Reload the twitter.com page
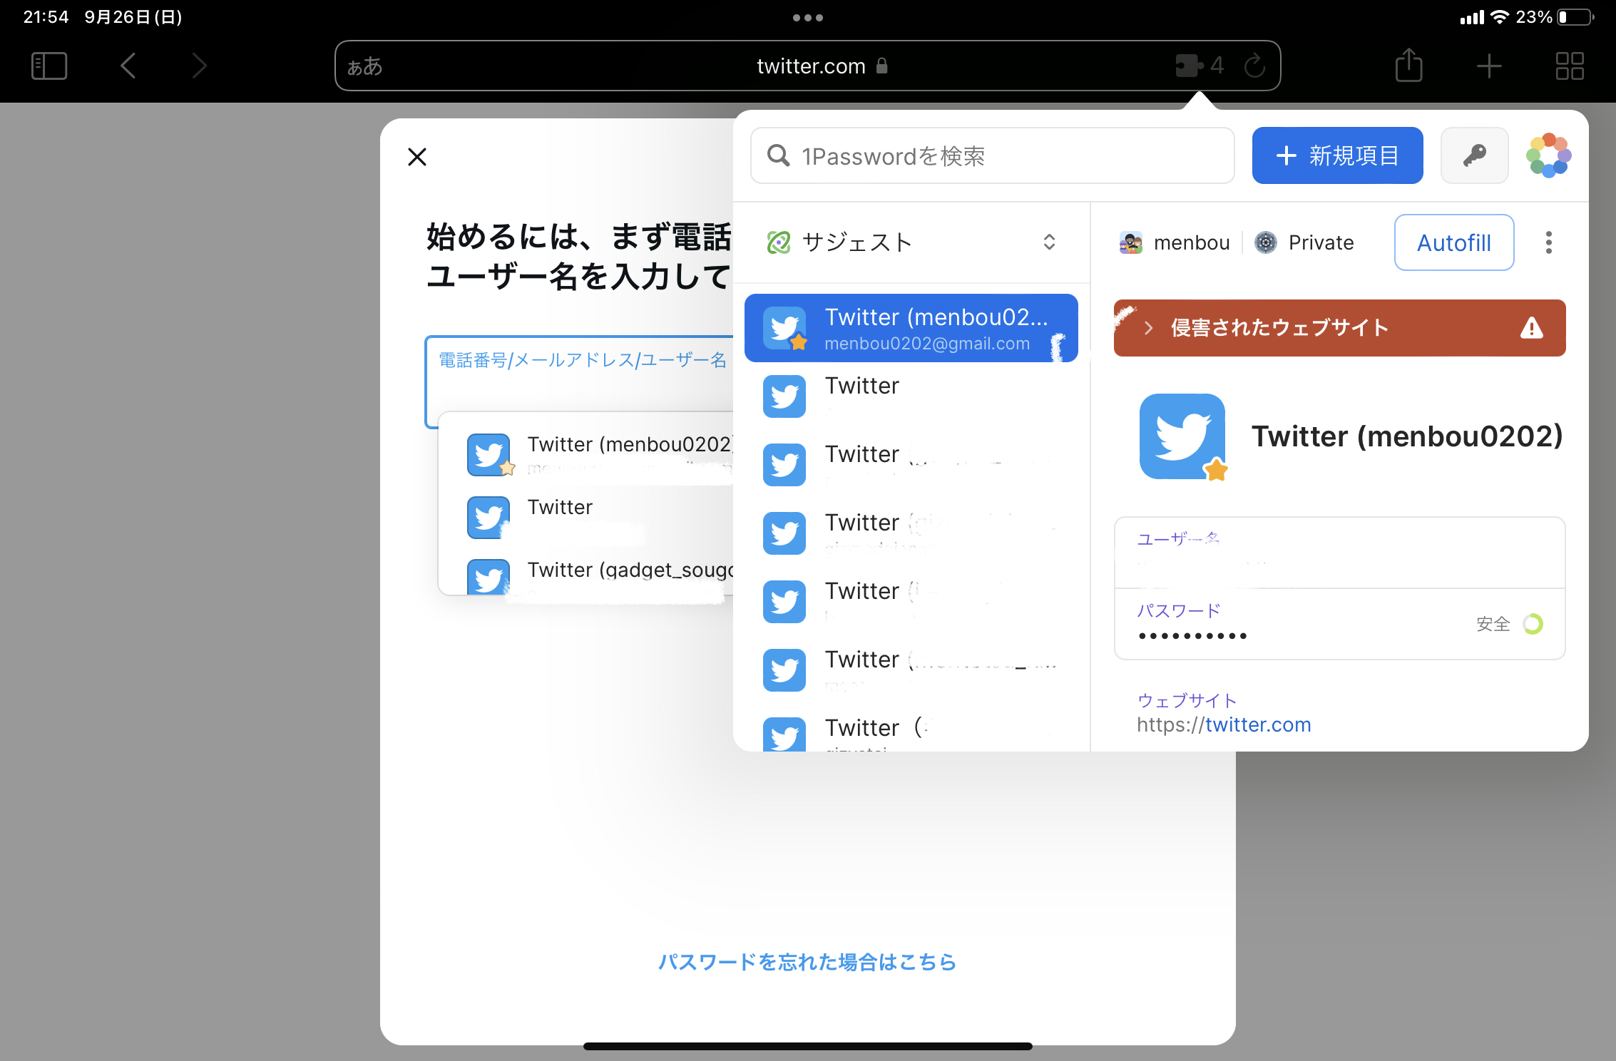The height and width of the screenshot is (1061, 1616). 1254,66
